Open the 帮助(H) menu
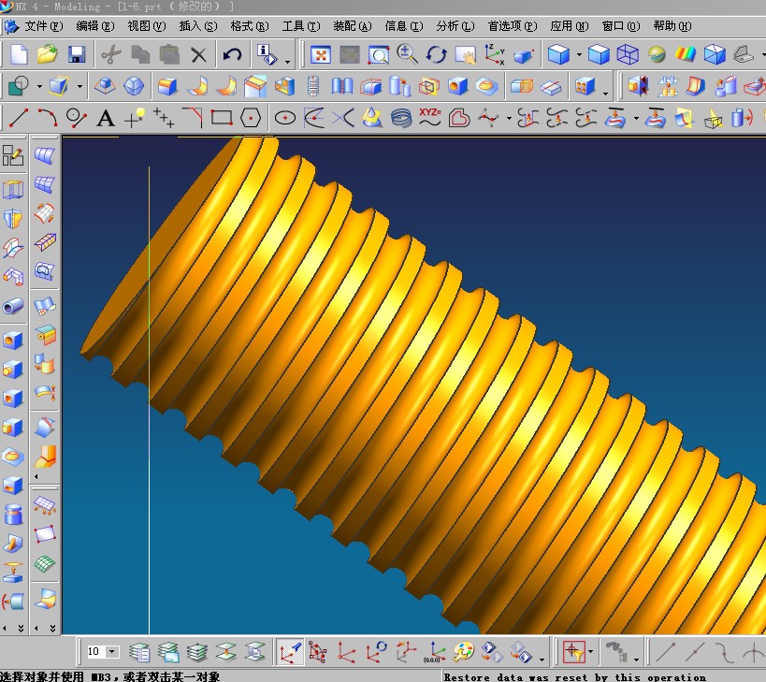766x682 pixels. coord(672,26)
